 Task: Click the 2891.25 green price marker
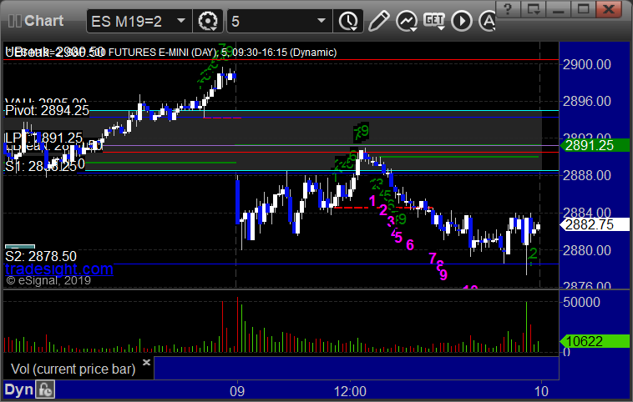click(595, 146)
